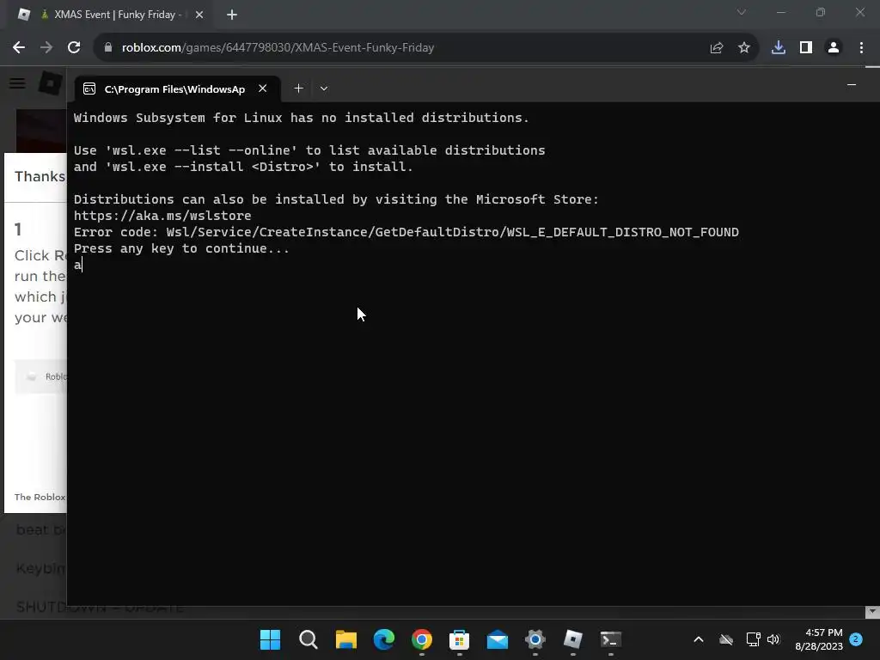The height and width of the screenshot is (660, 880).
Task: Open File Explorer from taskbar
Action: (346, 639)
